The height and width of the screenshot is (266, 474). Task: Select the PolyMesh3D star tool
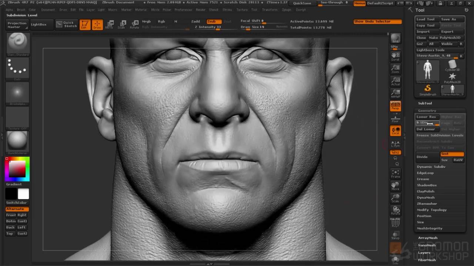[x=452, y=78]
